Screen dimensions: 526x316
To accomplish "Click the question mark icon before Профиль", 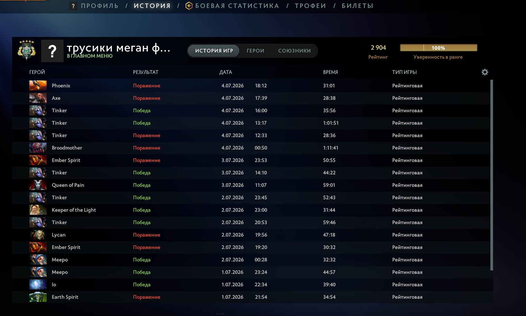I will click(x=73, y=6).
